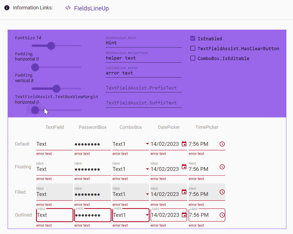Open clock in Floating TimePicker row
Screen dimensions: 293x234
[x=222, y=167]
